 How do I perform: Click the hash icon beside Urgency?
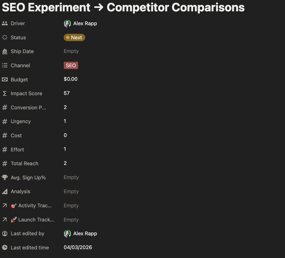pos(5,121)
